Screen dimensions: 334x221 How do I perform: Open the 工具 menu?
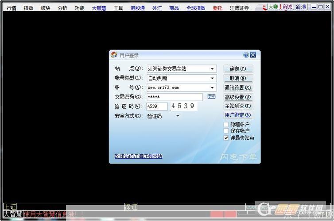pos(118,8)
